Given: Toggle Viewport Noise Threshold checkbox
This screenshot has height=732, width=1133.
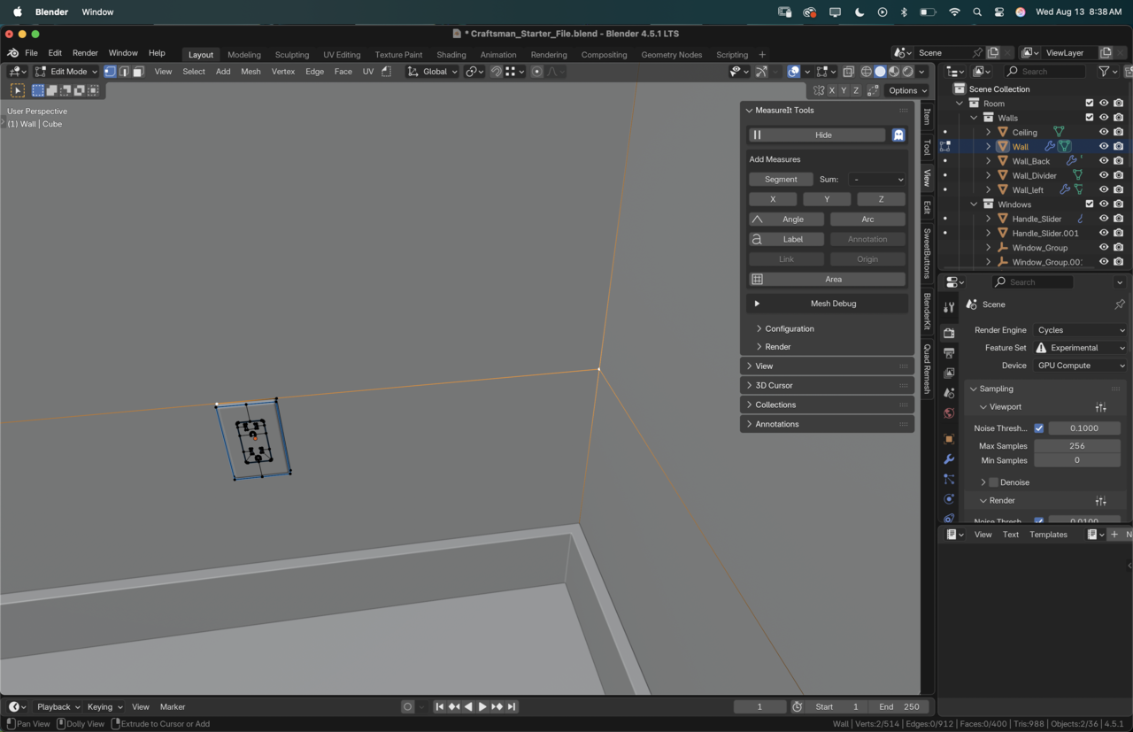Looking at the screenshot, I should (x=1039, y=428).
